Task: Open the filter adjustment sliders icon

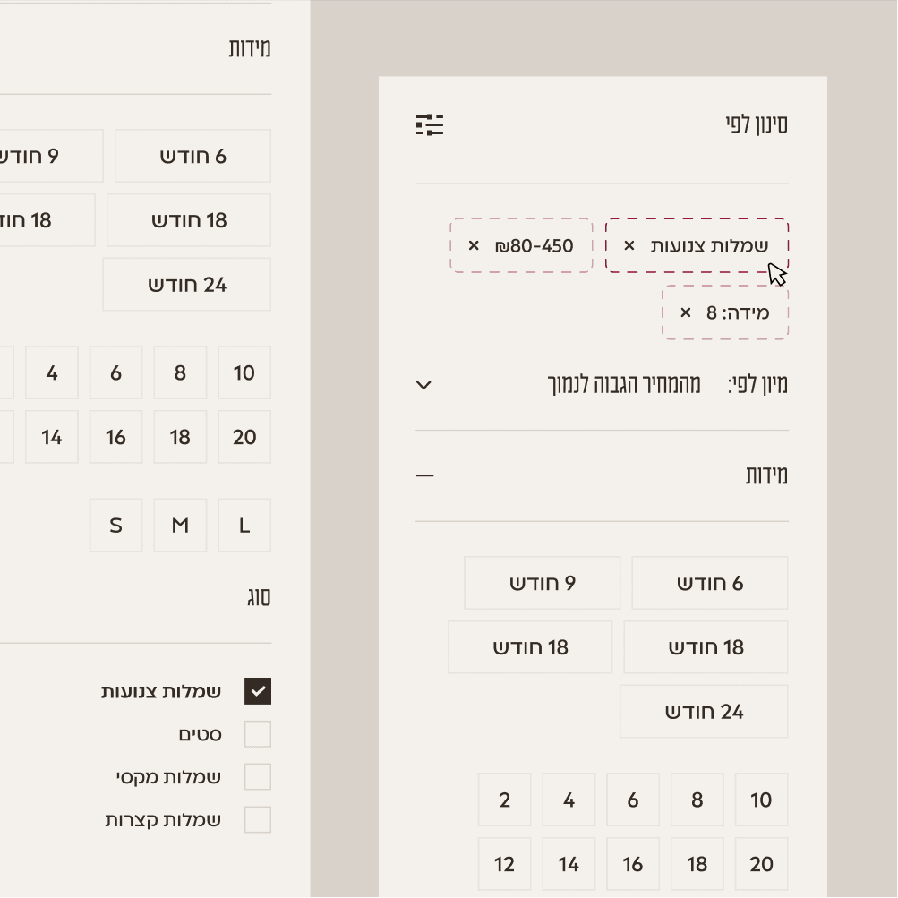Action: 430,125
